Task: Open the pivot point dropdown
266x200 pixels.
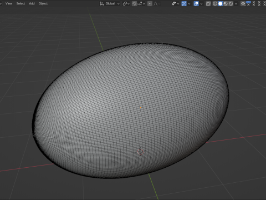Action: 126,3
